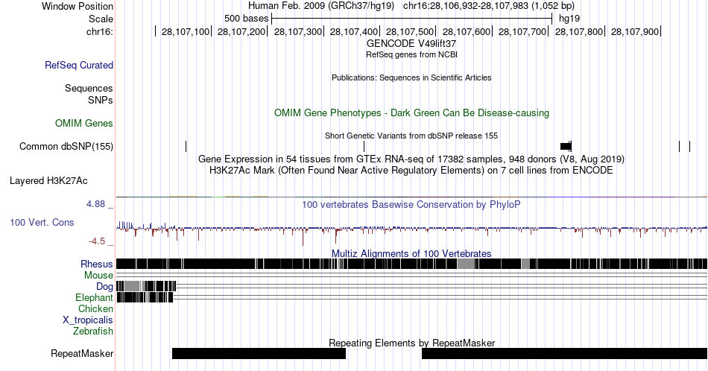
Task: Click the Scale track label
Action: click(101, 19)
